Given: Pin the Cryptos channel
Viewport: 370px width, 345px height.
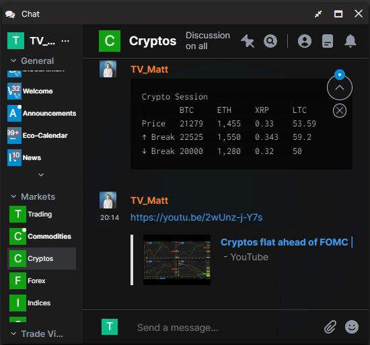Looking at the screenshot, I should [248, 41].
